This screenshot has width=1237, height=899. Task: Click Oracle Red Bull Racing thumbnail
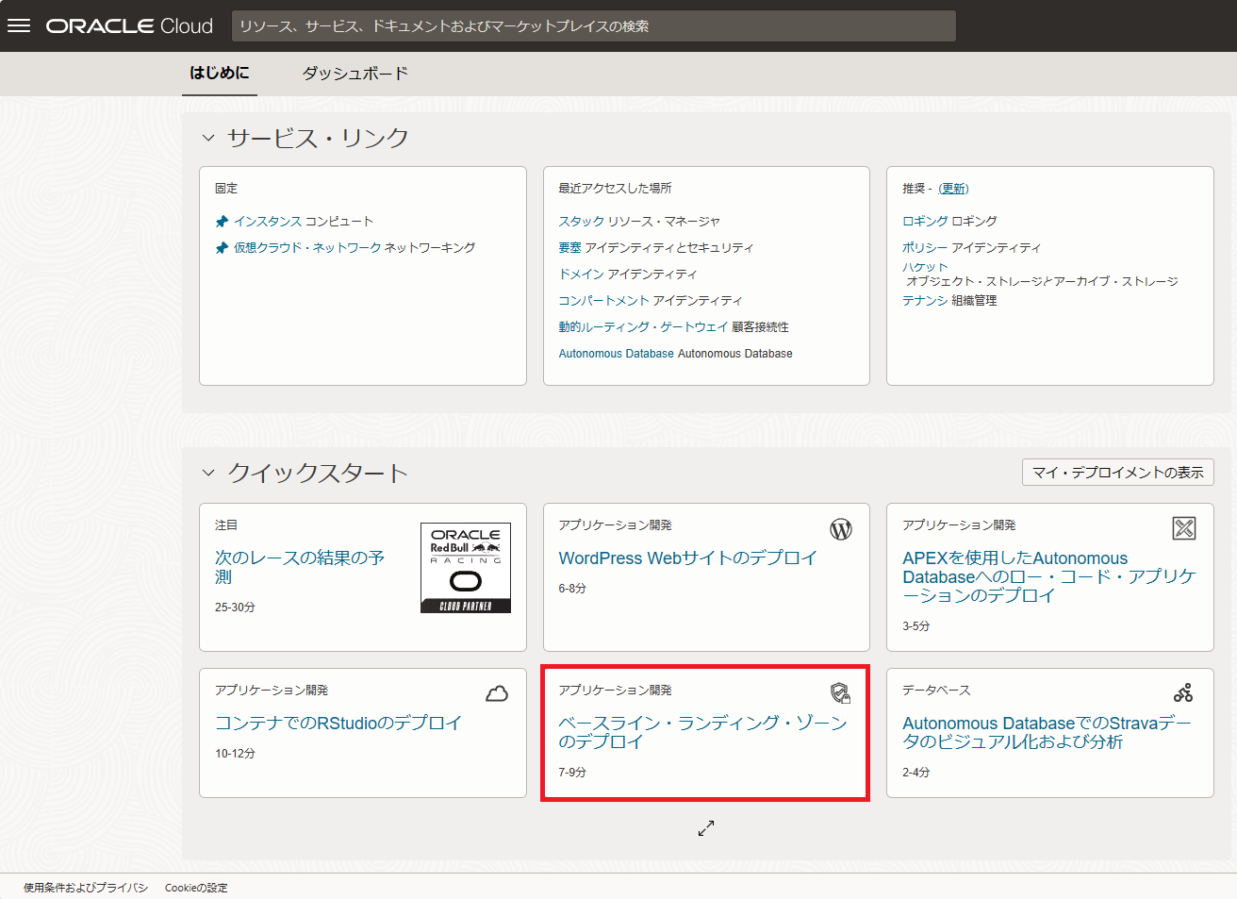(x=466, y=568)
